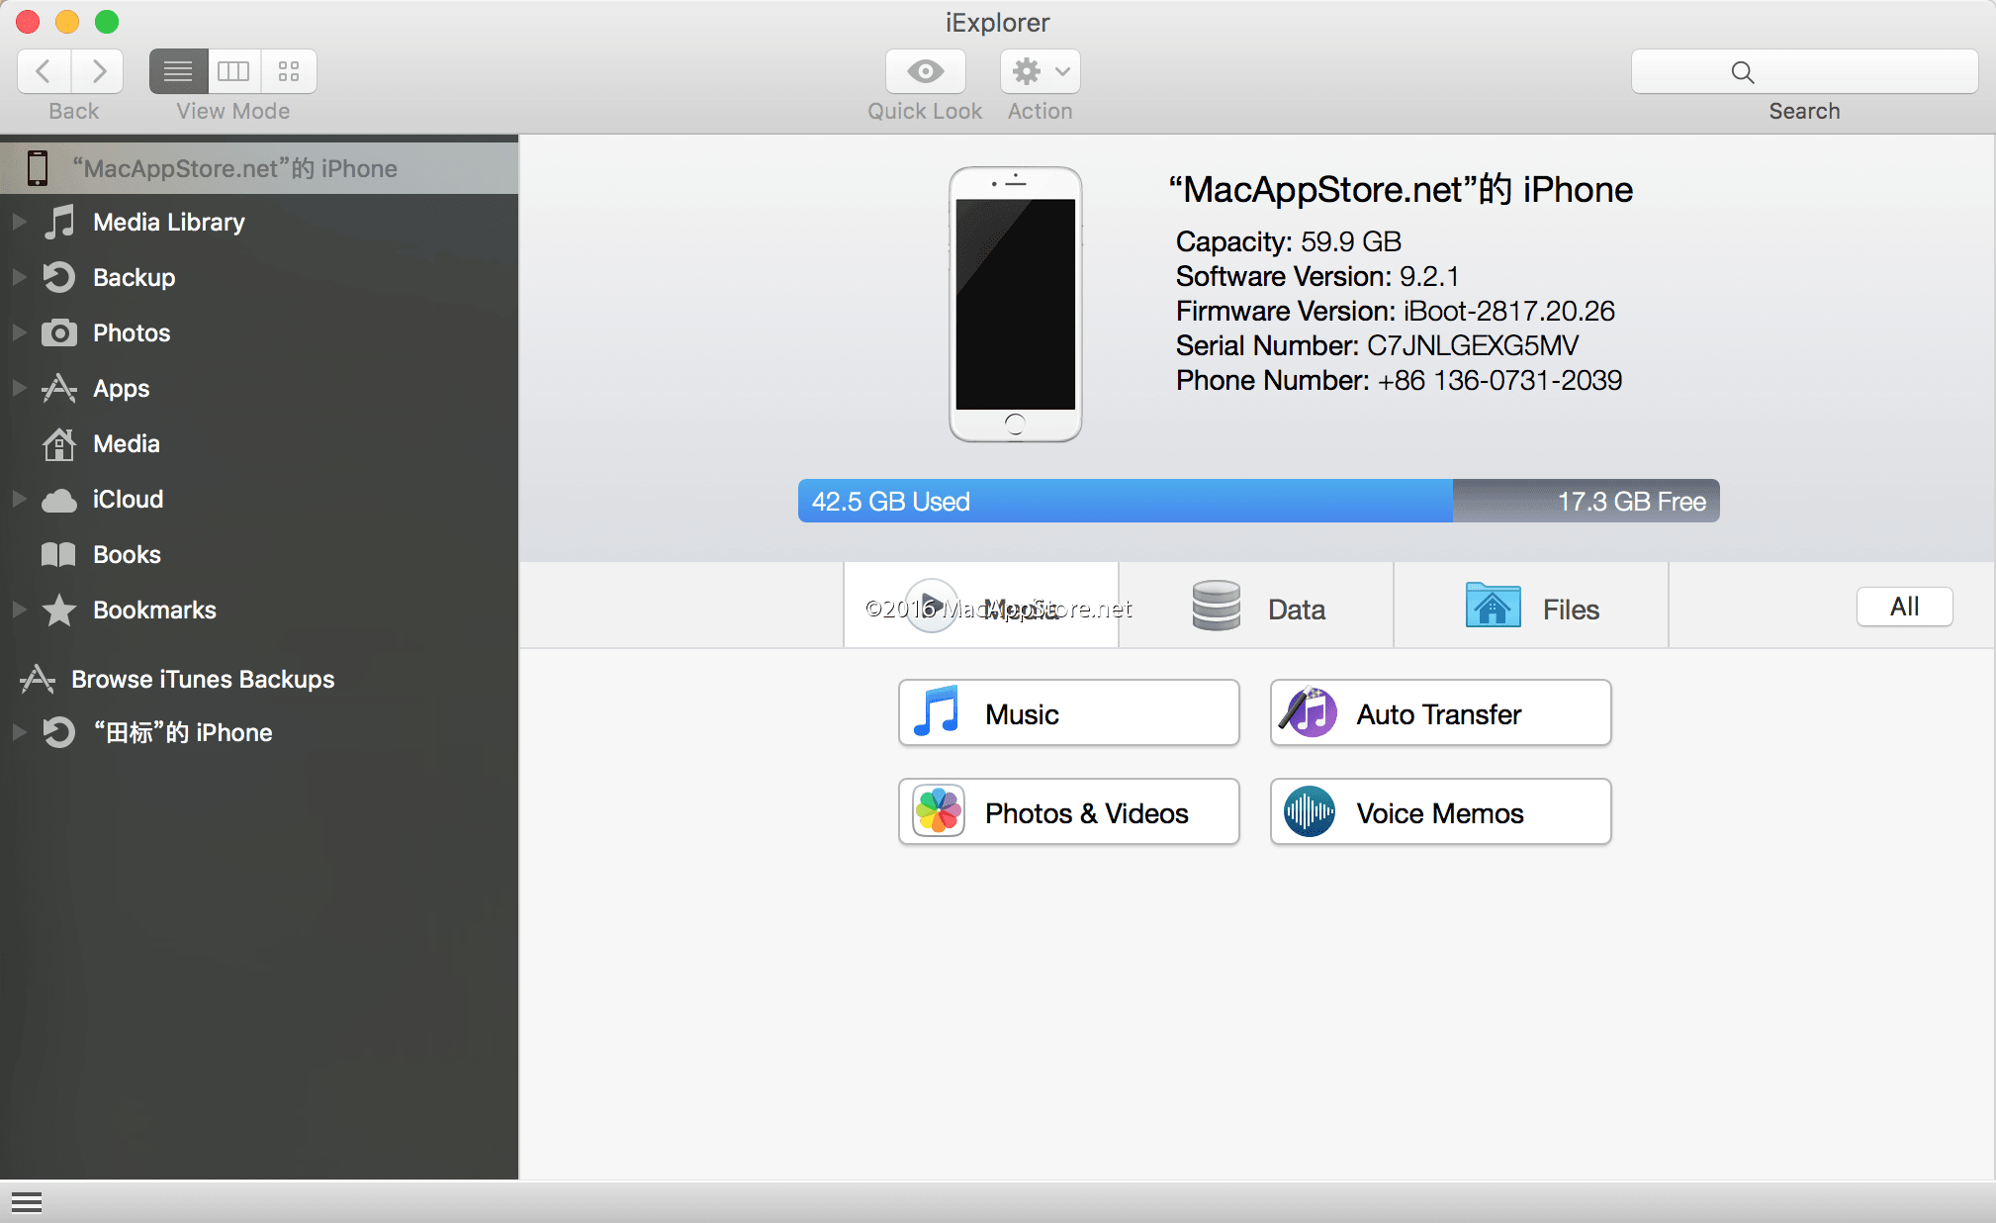Select the Books label in sidebar
Image resolution: width=1996 pixels, height=1223 pixels.
pos(127,554)
